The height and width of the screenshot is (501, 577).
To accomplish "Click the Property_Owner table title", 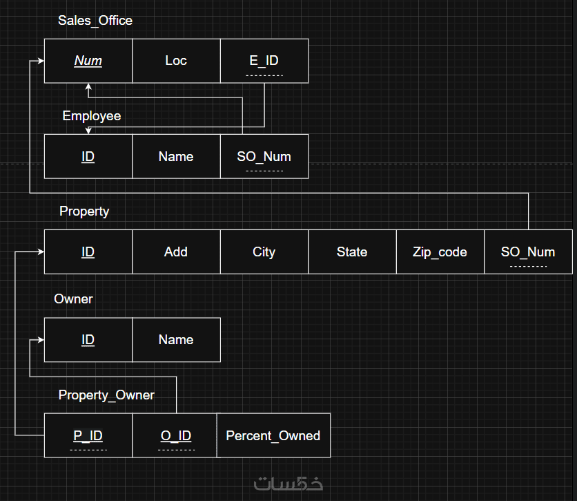I will pyautogui.click(x=106, y=395).
